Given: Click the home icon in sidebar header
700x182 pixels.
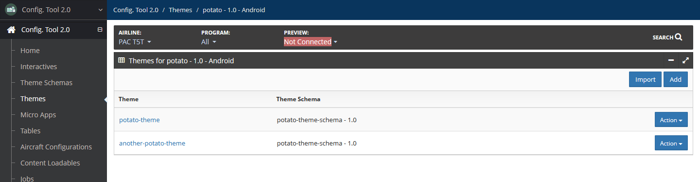Looking at the screenshot, I should [11, 30].
